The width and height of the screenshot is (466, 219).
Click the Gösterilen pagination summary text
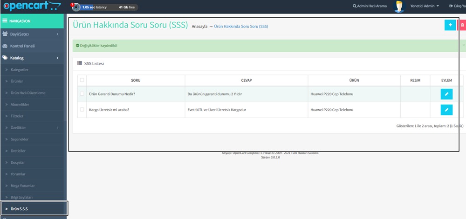[x=430, y=126]
